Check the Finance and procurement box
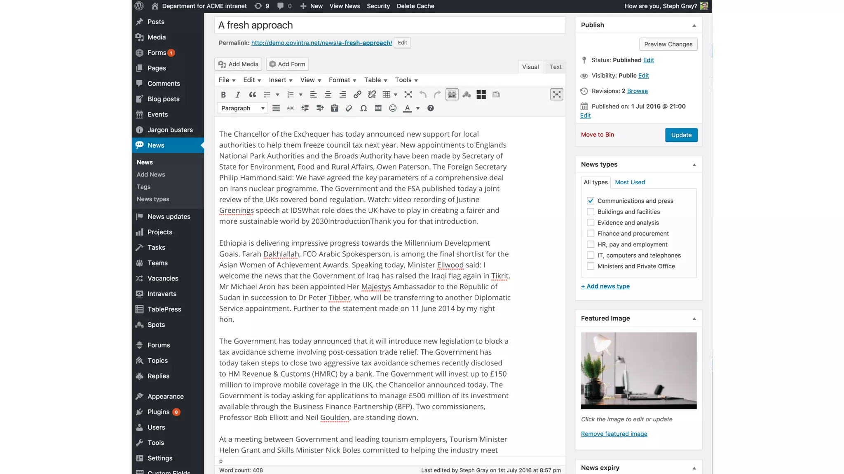The width and height of the screenshot is (844, 474). pyautogui.click(x=591, y=234)
